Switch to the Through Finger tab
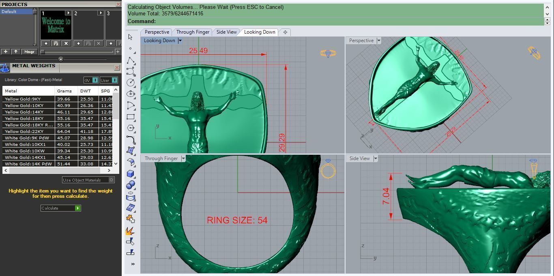Image resolution: width=554 pixels, height=276 pixels. (x=193, y=32)
